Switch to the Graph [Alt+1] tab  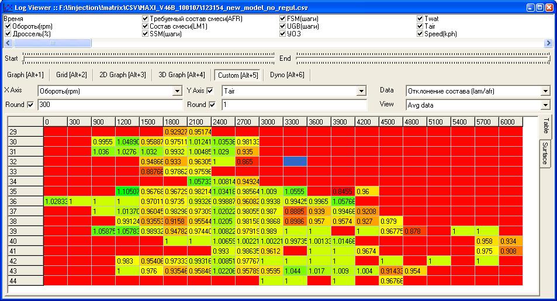[25, 75]
